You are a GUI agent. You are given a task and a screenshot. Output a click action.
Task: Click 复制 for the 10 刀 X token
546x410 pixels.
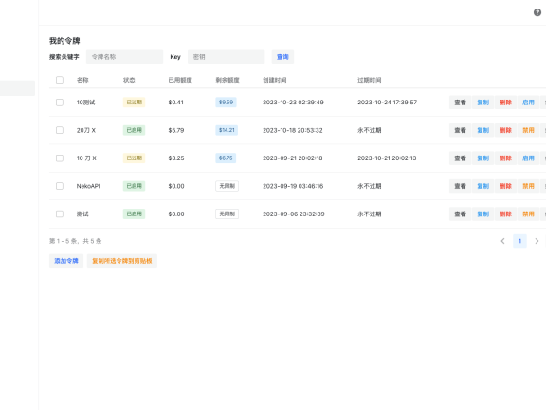(483, 158)
